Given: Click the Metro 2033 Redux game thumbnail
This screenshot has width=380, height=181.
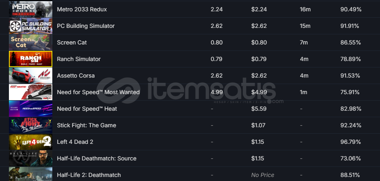Looking at the screenshot, I should coord(31,9).
